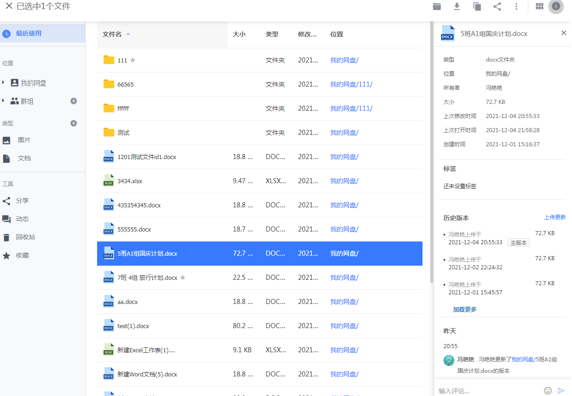Click the download icon in top toolbar
Screen dimensions: 572x396
[x=457, y=6]
